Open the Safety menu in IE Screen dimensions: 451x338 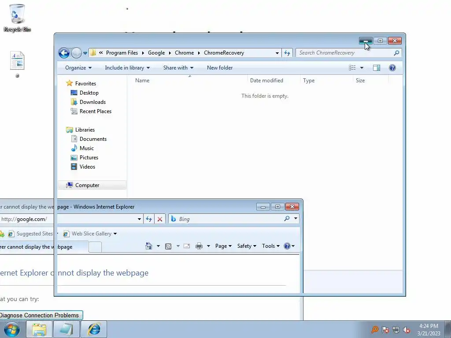(247, 246)
